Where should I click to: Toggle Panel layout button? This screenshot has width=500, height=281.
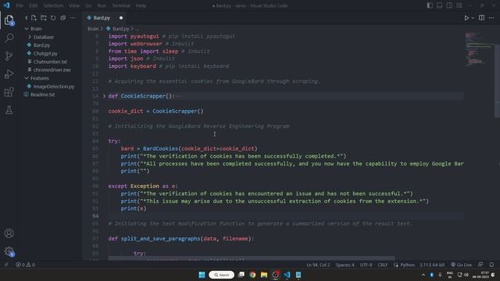pyautogui.click(x=439, y=5)
